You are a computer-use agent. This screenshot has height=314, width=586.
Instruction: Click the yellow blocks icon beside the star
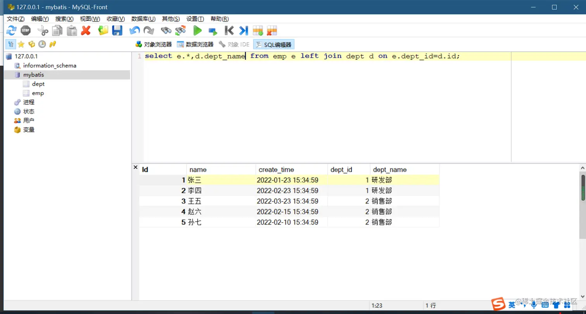click(32, 44)
